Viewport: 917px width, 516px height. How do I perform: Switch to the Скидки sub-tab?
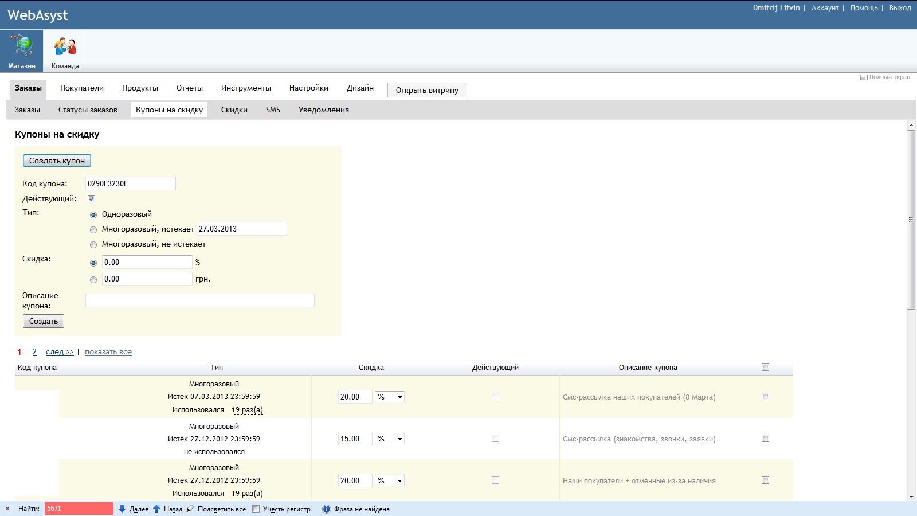pos(234,110)
